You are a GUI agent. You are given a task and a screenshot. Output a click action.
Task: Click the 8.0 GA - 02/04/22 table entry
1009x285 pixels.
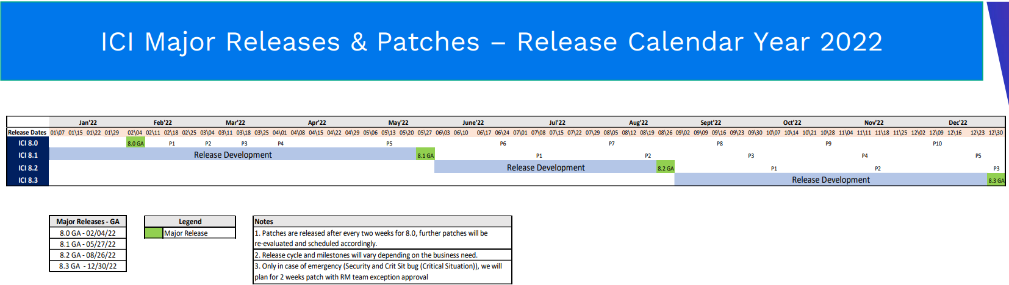coord(88,233)
